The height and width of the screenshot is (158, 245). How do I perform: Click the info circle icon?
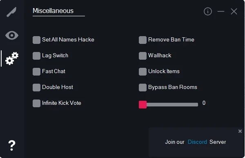pyautogui.click(x=208, y=11)
